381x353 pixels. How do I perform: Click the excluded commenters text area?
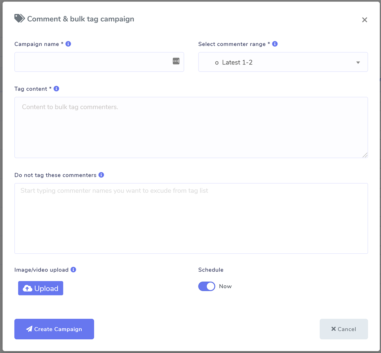click(x=190, y=218)
